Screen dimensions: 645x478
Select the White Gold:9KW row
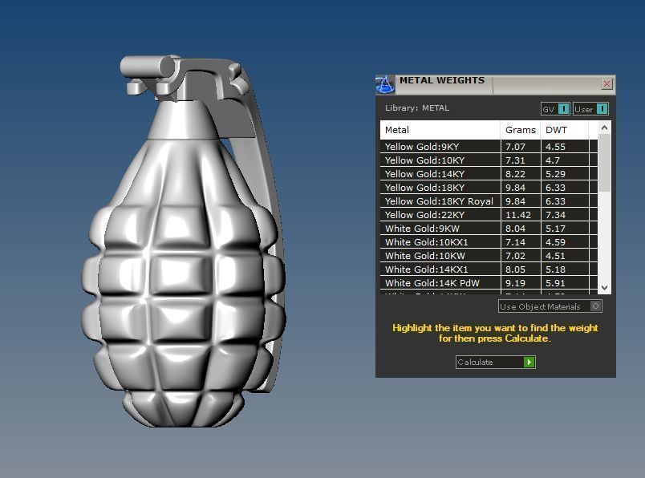tap(489, 228)
